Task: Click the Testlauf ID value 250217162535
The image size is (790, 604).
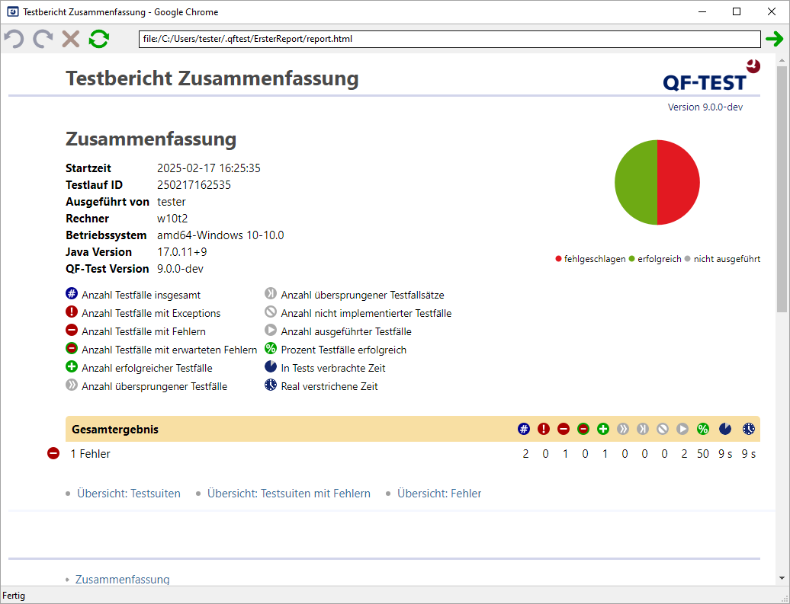Action: point(194,185)
